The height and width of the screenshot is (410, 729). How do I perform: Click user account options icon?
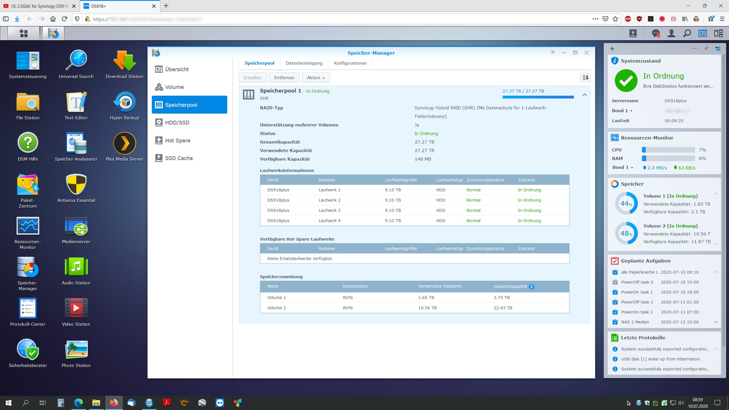[671, 33]
